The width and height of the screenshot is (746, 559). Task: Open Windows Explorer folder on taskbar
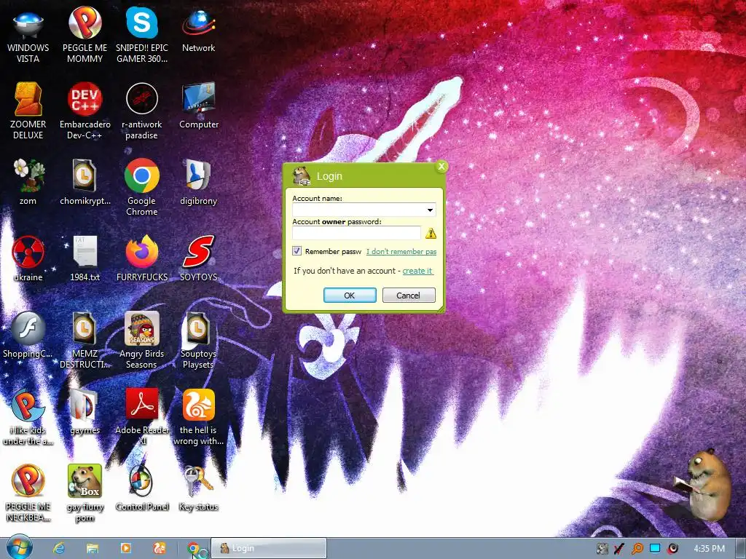pos(93,549)
